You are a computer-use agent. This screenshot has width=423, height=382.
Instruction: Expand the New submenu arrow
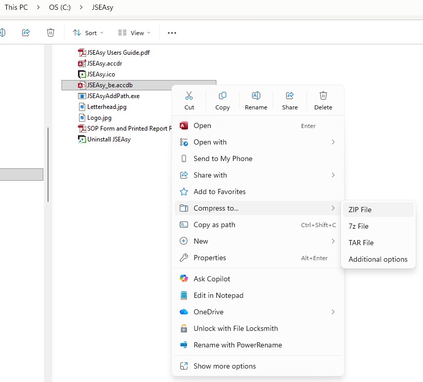click(x=333, y=241)
